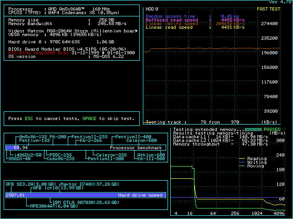This screenshot has height=219, width=293.
Task: Select the Linear read speed reading
Action: pyautogui.click(x=195, y=27)
